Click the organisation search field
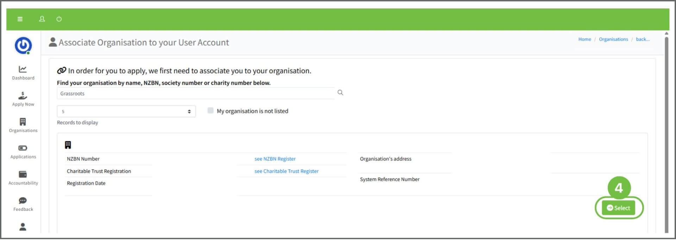 (x=195, y=94)
